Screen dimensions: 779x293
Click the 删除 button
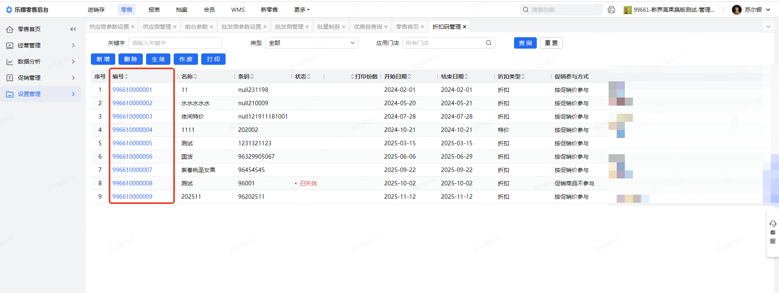point(131,59)
